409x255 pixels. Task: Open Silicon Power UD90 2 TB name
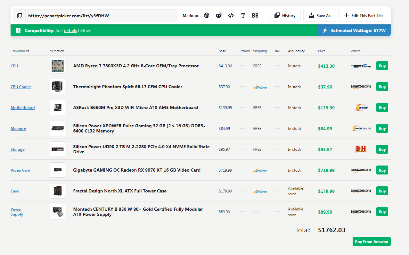pyautogui.click(x=141, y=149)
